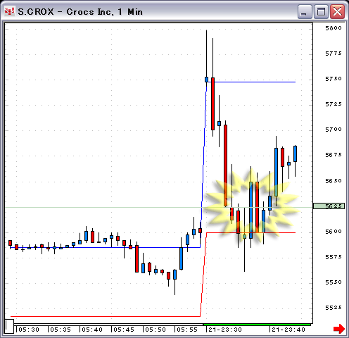Click the 5675 price label
Screen dimensions: 349x338
pyautogui.click(x=334, y=155)
